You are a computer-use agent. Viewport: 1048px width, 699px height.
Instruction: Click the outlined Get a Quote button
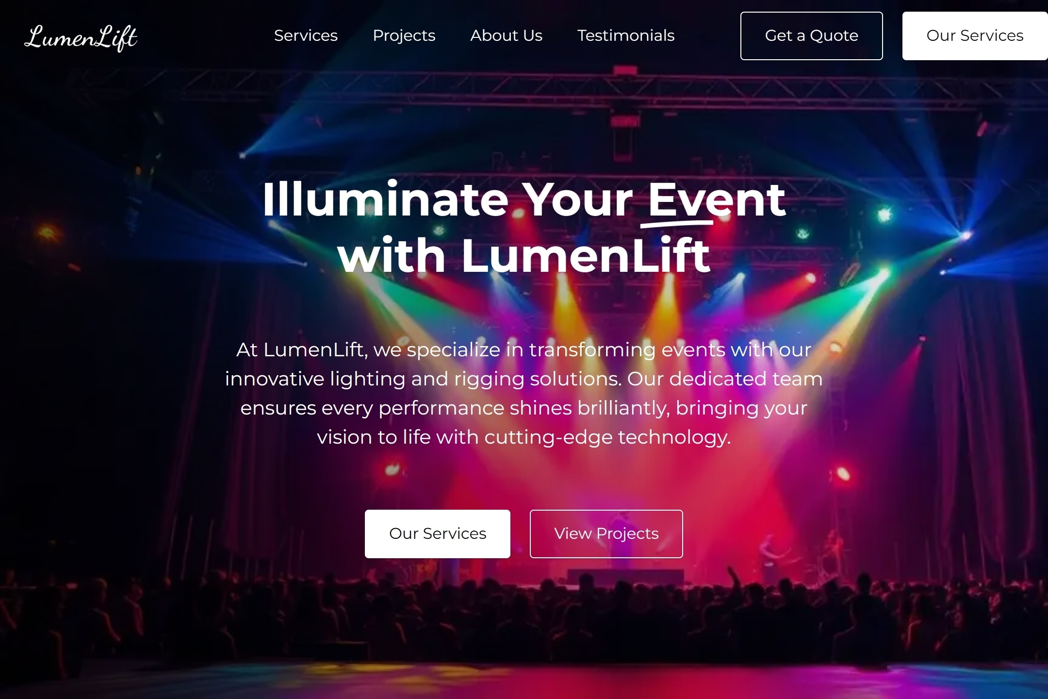(x=811, y=36)
